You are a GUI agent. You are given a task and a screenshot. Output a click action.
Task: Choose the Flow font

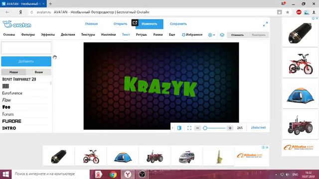pos(6,100)
